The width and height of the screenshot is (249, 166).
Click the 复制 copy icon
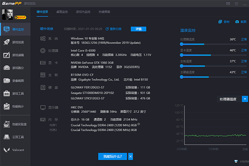[x=220, y=22]
